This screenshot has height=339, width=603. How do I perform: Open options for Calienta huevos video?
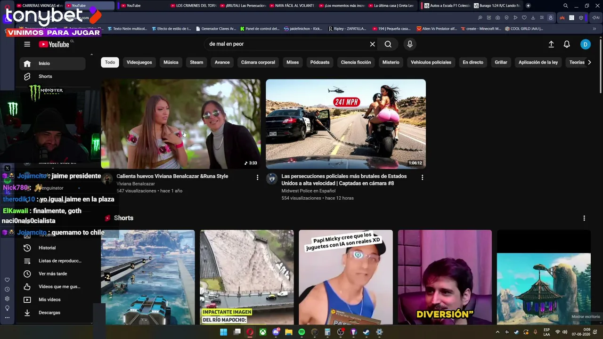coord(257,177)
